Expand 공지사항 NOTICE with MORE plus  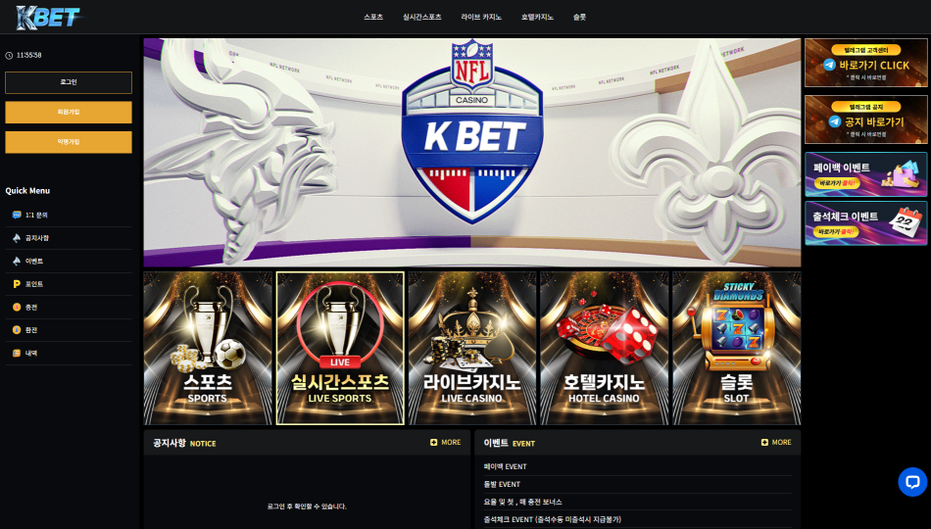pos(445,443)
